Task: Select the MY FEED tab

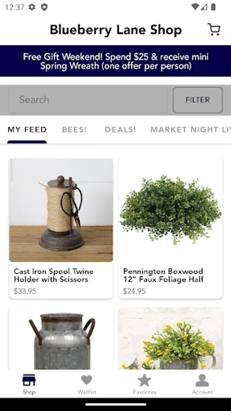Action: click(27, 130)
